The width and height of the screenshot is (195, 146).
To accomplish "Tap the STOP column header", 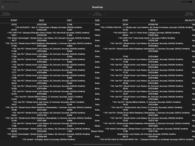I will [x=125, y=20].
